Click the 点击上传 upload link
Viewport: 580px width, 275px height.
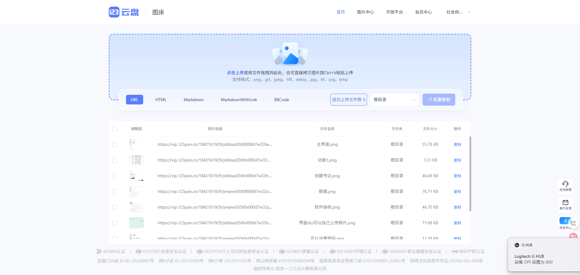tap(235, 72)
